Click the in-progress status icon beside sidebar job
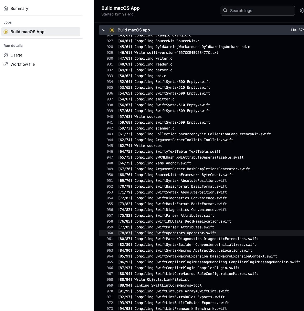 pyautogui.click(x=6, y=32)
